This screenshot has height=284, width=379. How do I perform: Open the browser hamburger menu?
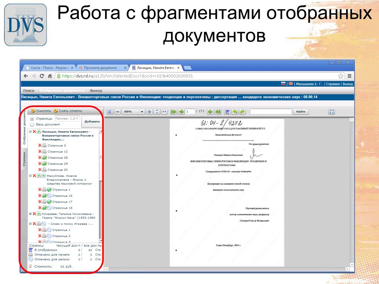coord(349,76)
